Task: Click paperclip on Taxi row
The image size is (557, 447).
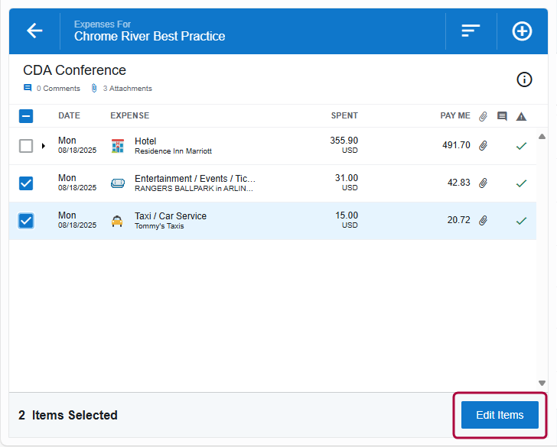Action: click(x=483, y=221)
